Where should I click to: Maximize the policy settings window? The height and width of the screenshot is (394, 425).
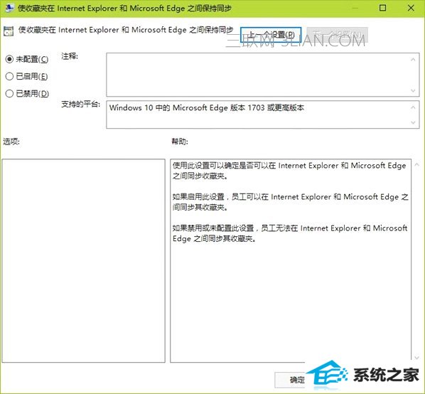[x=382, y=8]
